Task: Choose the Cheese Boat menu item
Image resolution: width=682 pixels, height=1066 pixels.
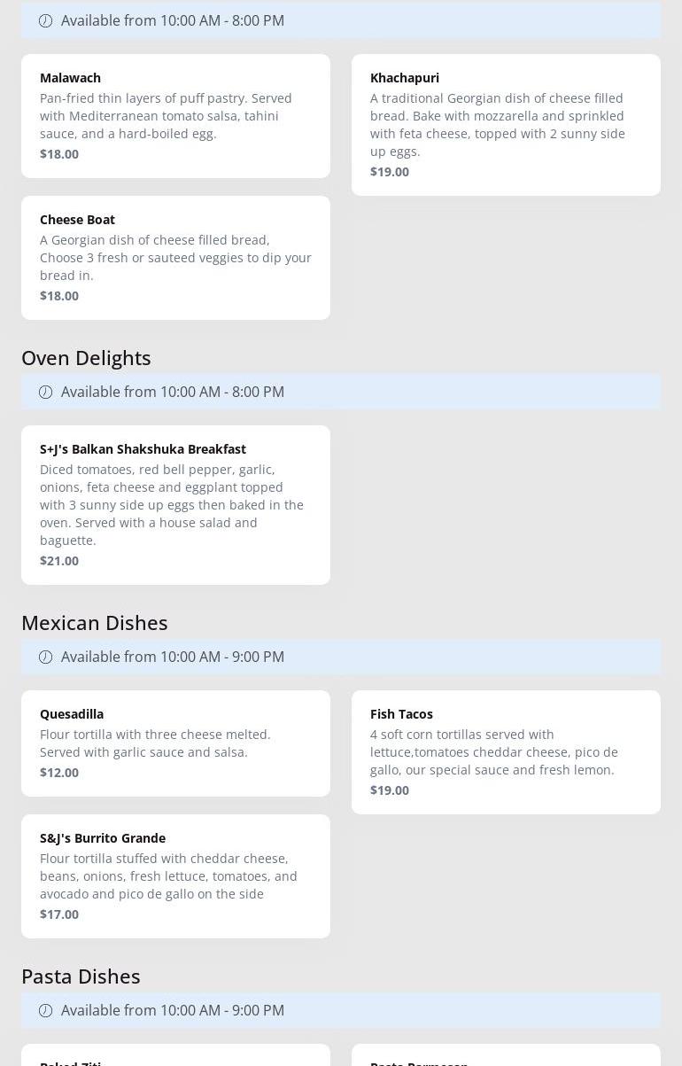Action: point(175,258)
